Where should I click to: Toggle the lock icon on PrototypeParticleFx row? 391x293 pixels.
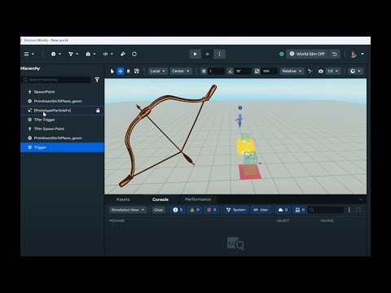98,111
